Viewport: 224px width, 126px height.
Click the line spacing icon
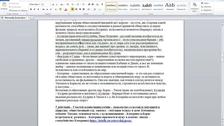pyautogui.click(x=89, y=9)
